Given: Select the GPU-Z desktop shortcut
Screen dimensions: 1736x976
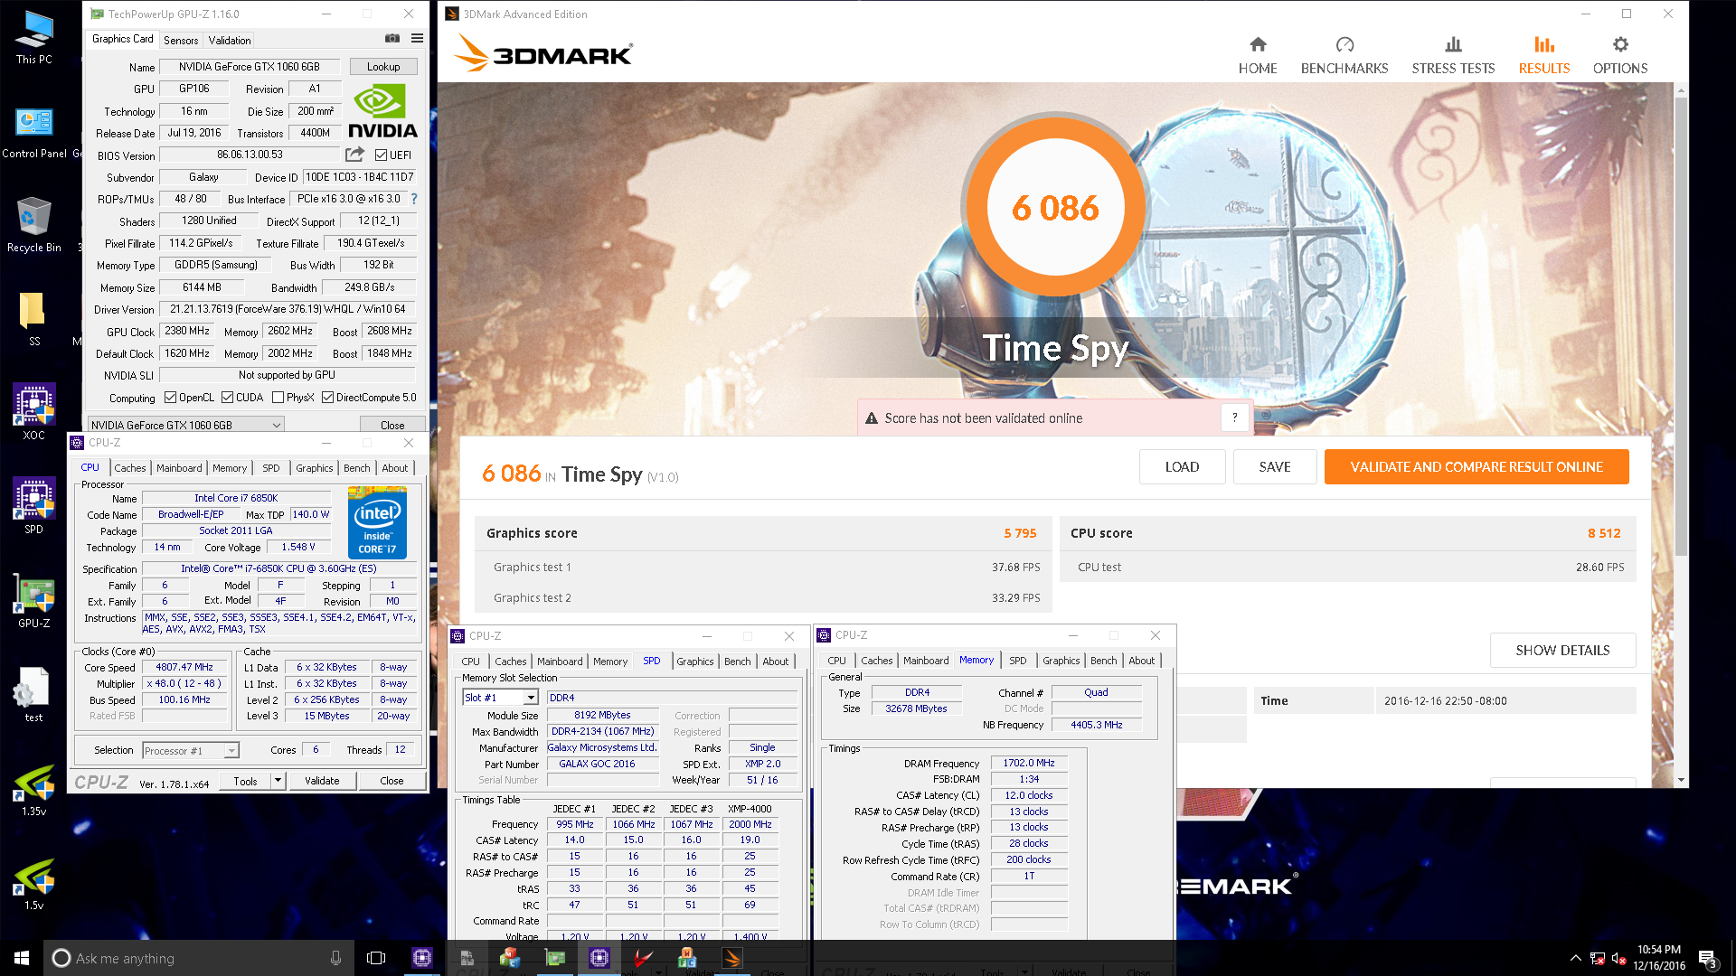Looking at the screenshot, I should pos(34,601).
